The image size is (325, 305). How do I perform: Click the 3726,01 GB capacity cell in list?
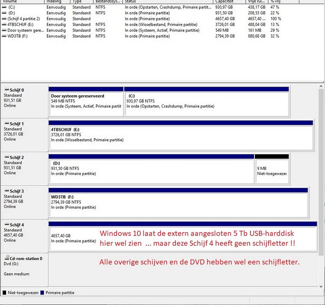click(x=225, y=25)
